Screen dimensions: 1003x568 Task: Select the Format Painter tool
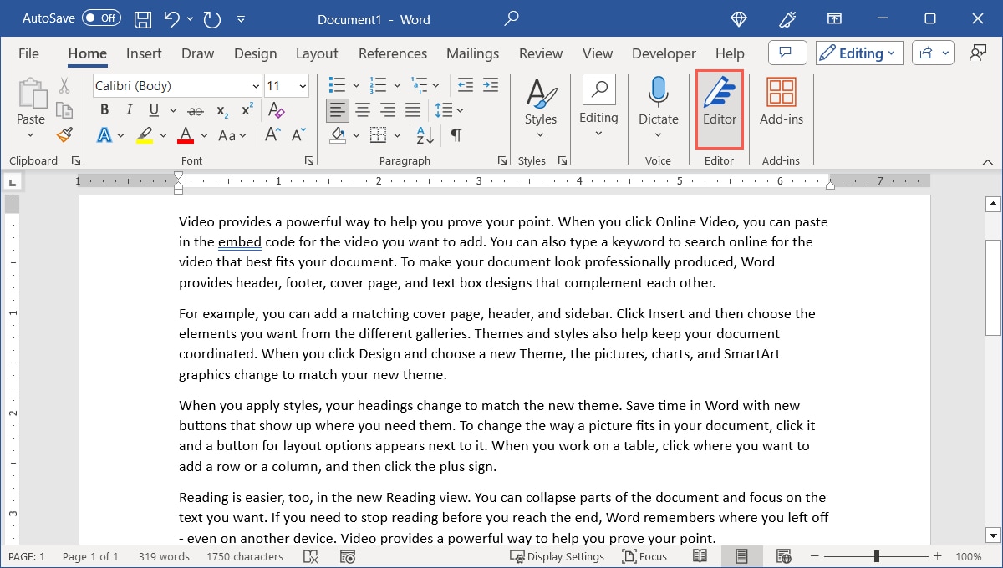(64, 134)
